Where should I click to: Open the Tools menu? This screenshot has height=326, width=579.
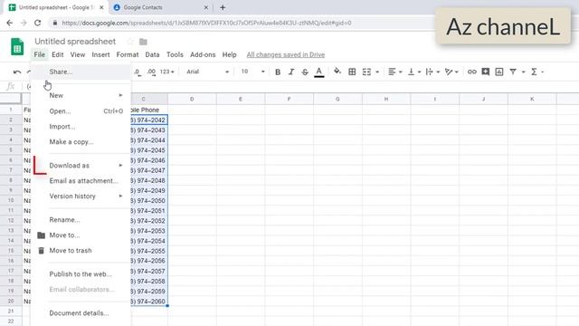[175, 54]
